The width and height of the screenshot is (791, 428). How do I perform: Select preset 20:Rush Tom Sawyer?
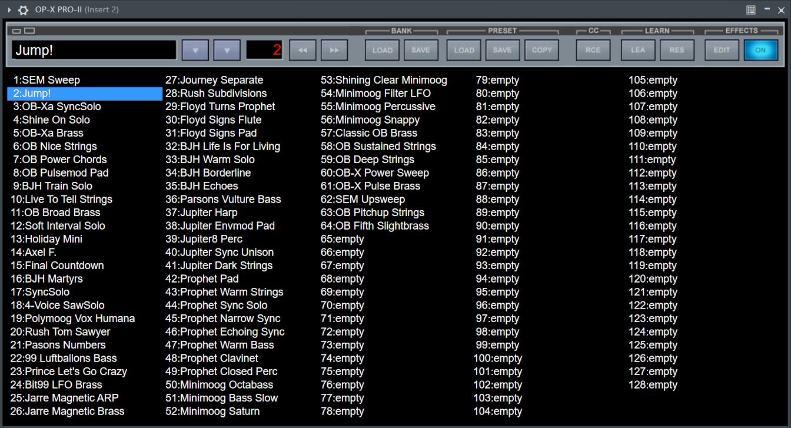[60, 331]
